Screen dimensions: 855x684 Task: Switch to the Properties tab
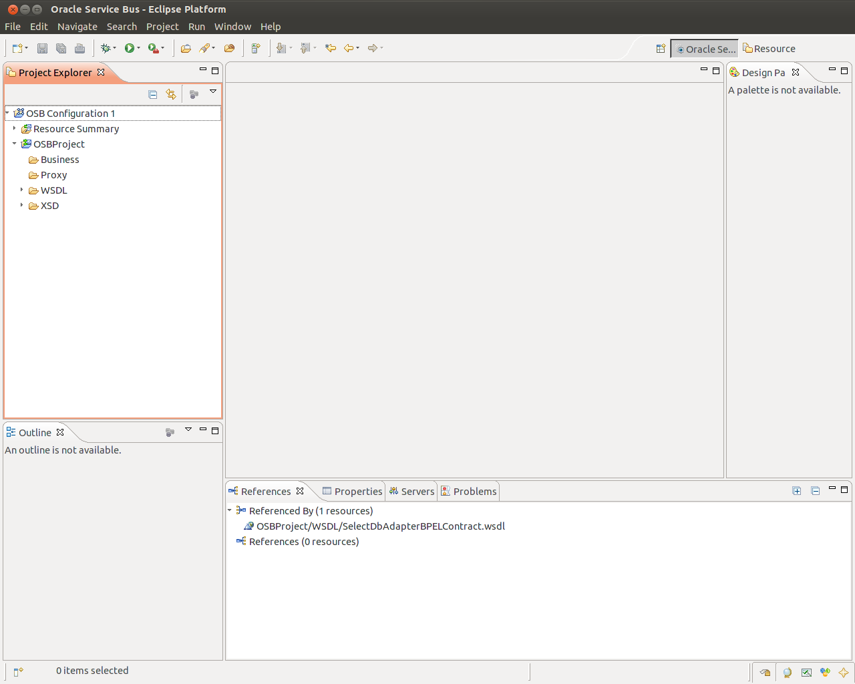352,492
